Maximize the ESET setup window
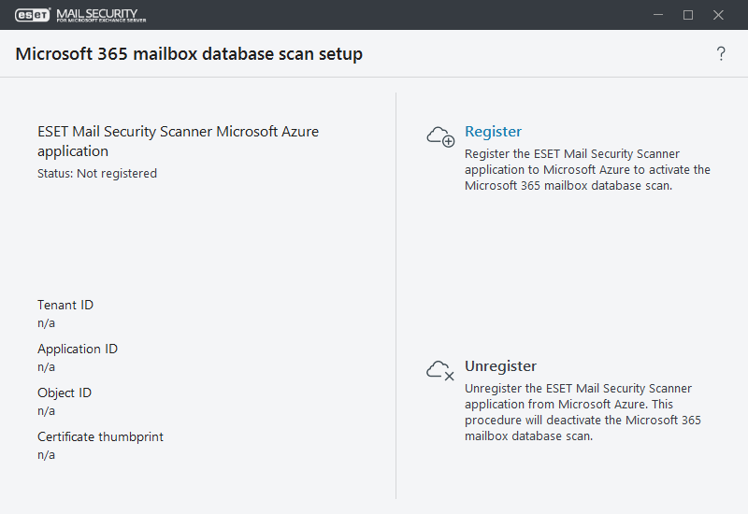748x514 pixels. (688, 15)
